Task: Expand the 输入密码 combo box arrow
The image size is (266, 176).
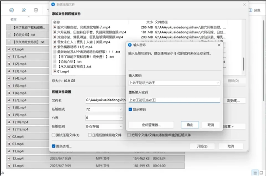Action: 218,83
